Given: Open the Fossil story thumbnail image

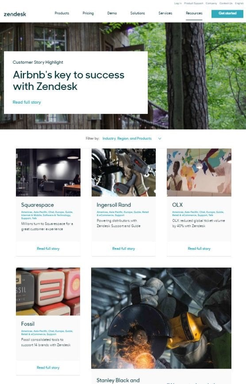Looking at the screenshot, I should click(x=48, y=291).
